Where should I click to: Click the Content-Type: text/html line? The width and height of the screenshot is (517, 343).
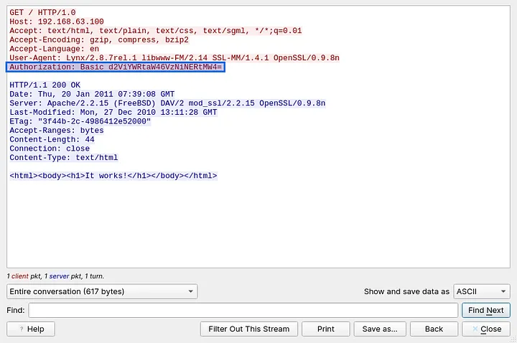(64, 158)
